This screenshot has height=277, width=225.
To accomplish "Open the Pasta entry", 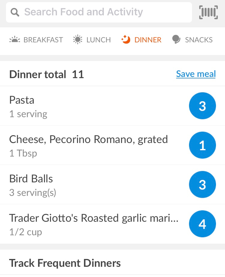I will 112,106.
